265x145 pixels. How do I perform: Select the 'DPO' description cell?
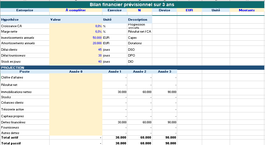tap(139, 56)
